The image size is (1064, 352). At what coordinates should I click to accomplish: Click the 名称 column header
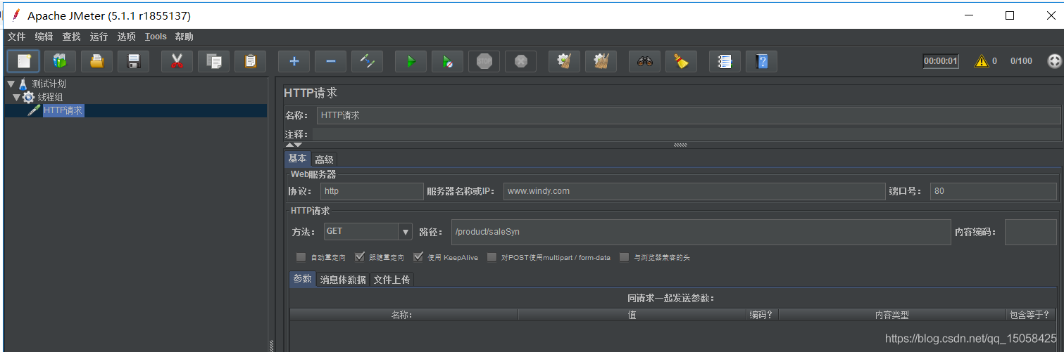pyautogui.click(x=403, y=315)
